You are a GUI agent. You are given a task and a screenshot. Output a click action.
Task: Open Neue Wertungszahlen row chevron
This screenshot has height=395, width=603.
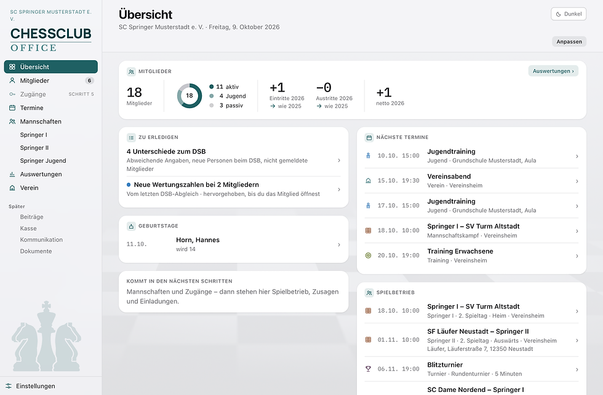(339, 189)
